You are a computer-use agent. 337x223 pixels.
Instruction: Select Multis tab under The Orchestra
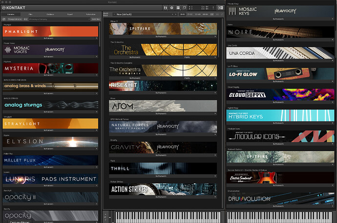tap(187, 57)
